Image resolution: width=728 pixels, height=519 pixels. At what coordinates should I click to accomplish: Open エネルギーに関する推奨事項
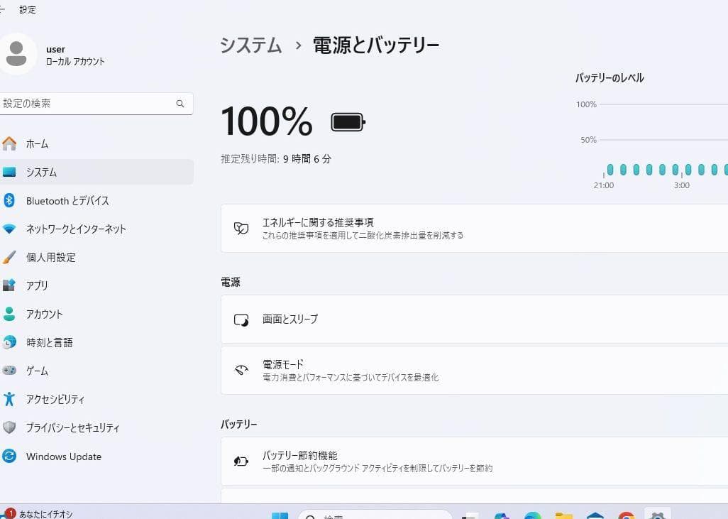pyautogui.click(x=473, y=228)
